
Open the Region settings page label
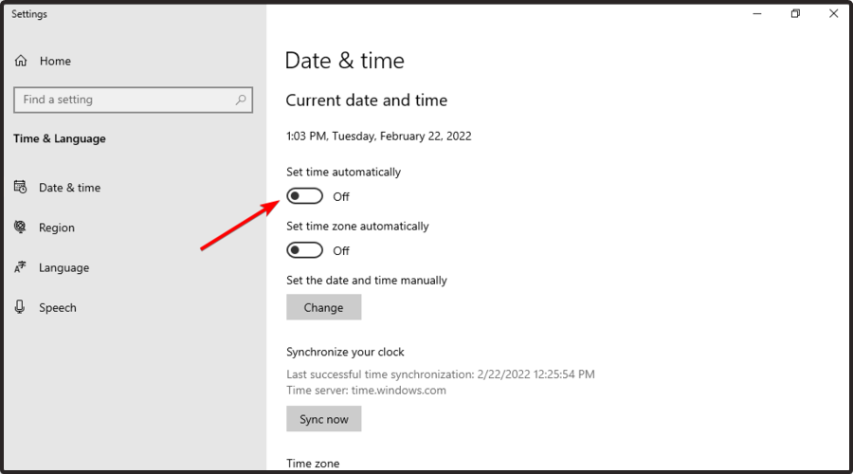57,228
